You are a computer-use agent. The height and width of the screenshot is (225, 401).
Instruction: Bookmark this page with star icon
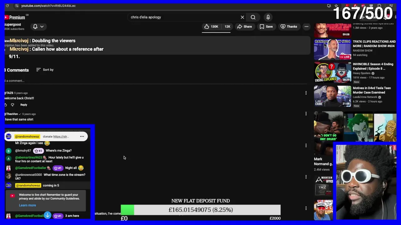336,6
